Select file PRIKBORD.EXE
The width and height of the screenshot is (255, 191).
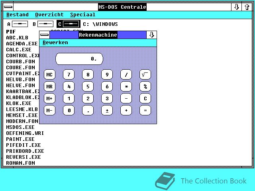click(x=25, y=151)
